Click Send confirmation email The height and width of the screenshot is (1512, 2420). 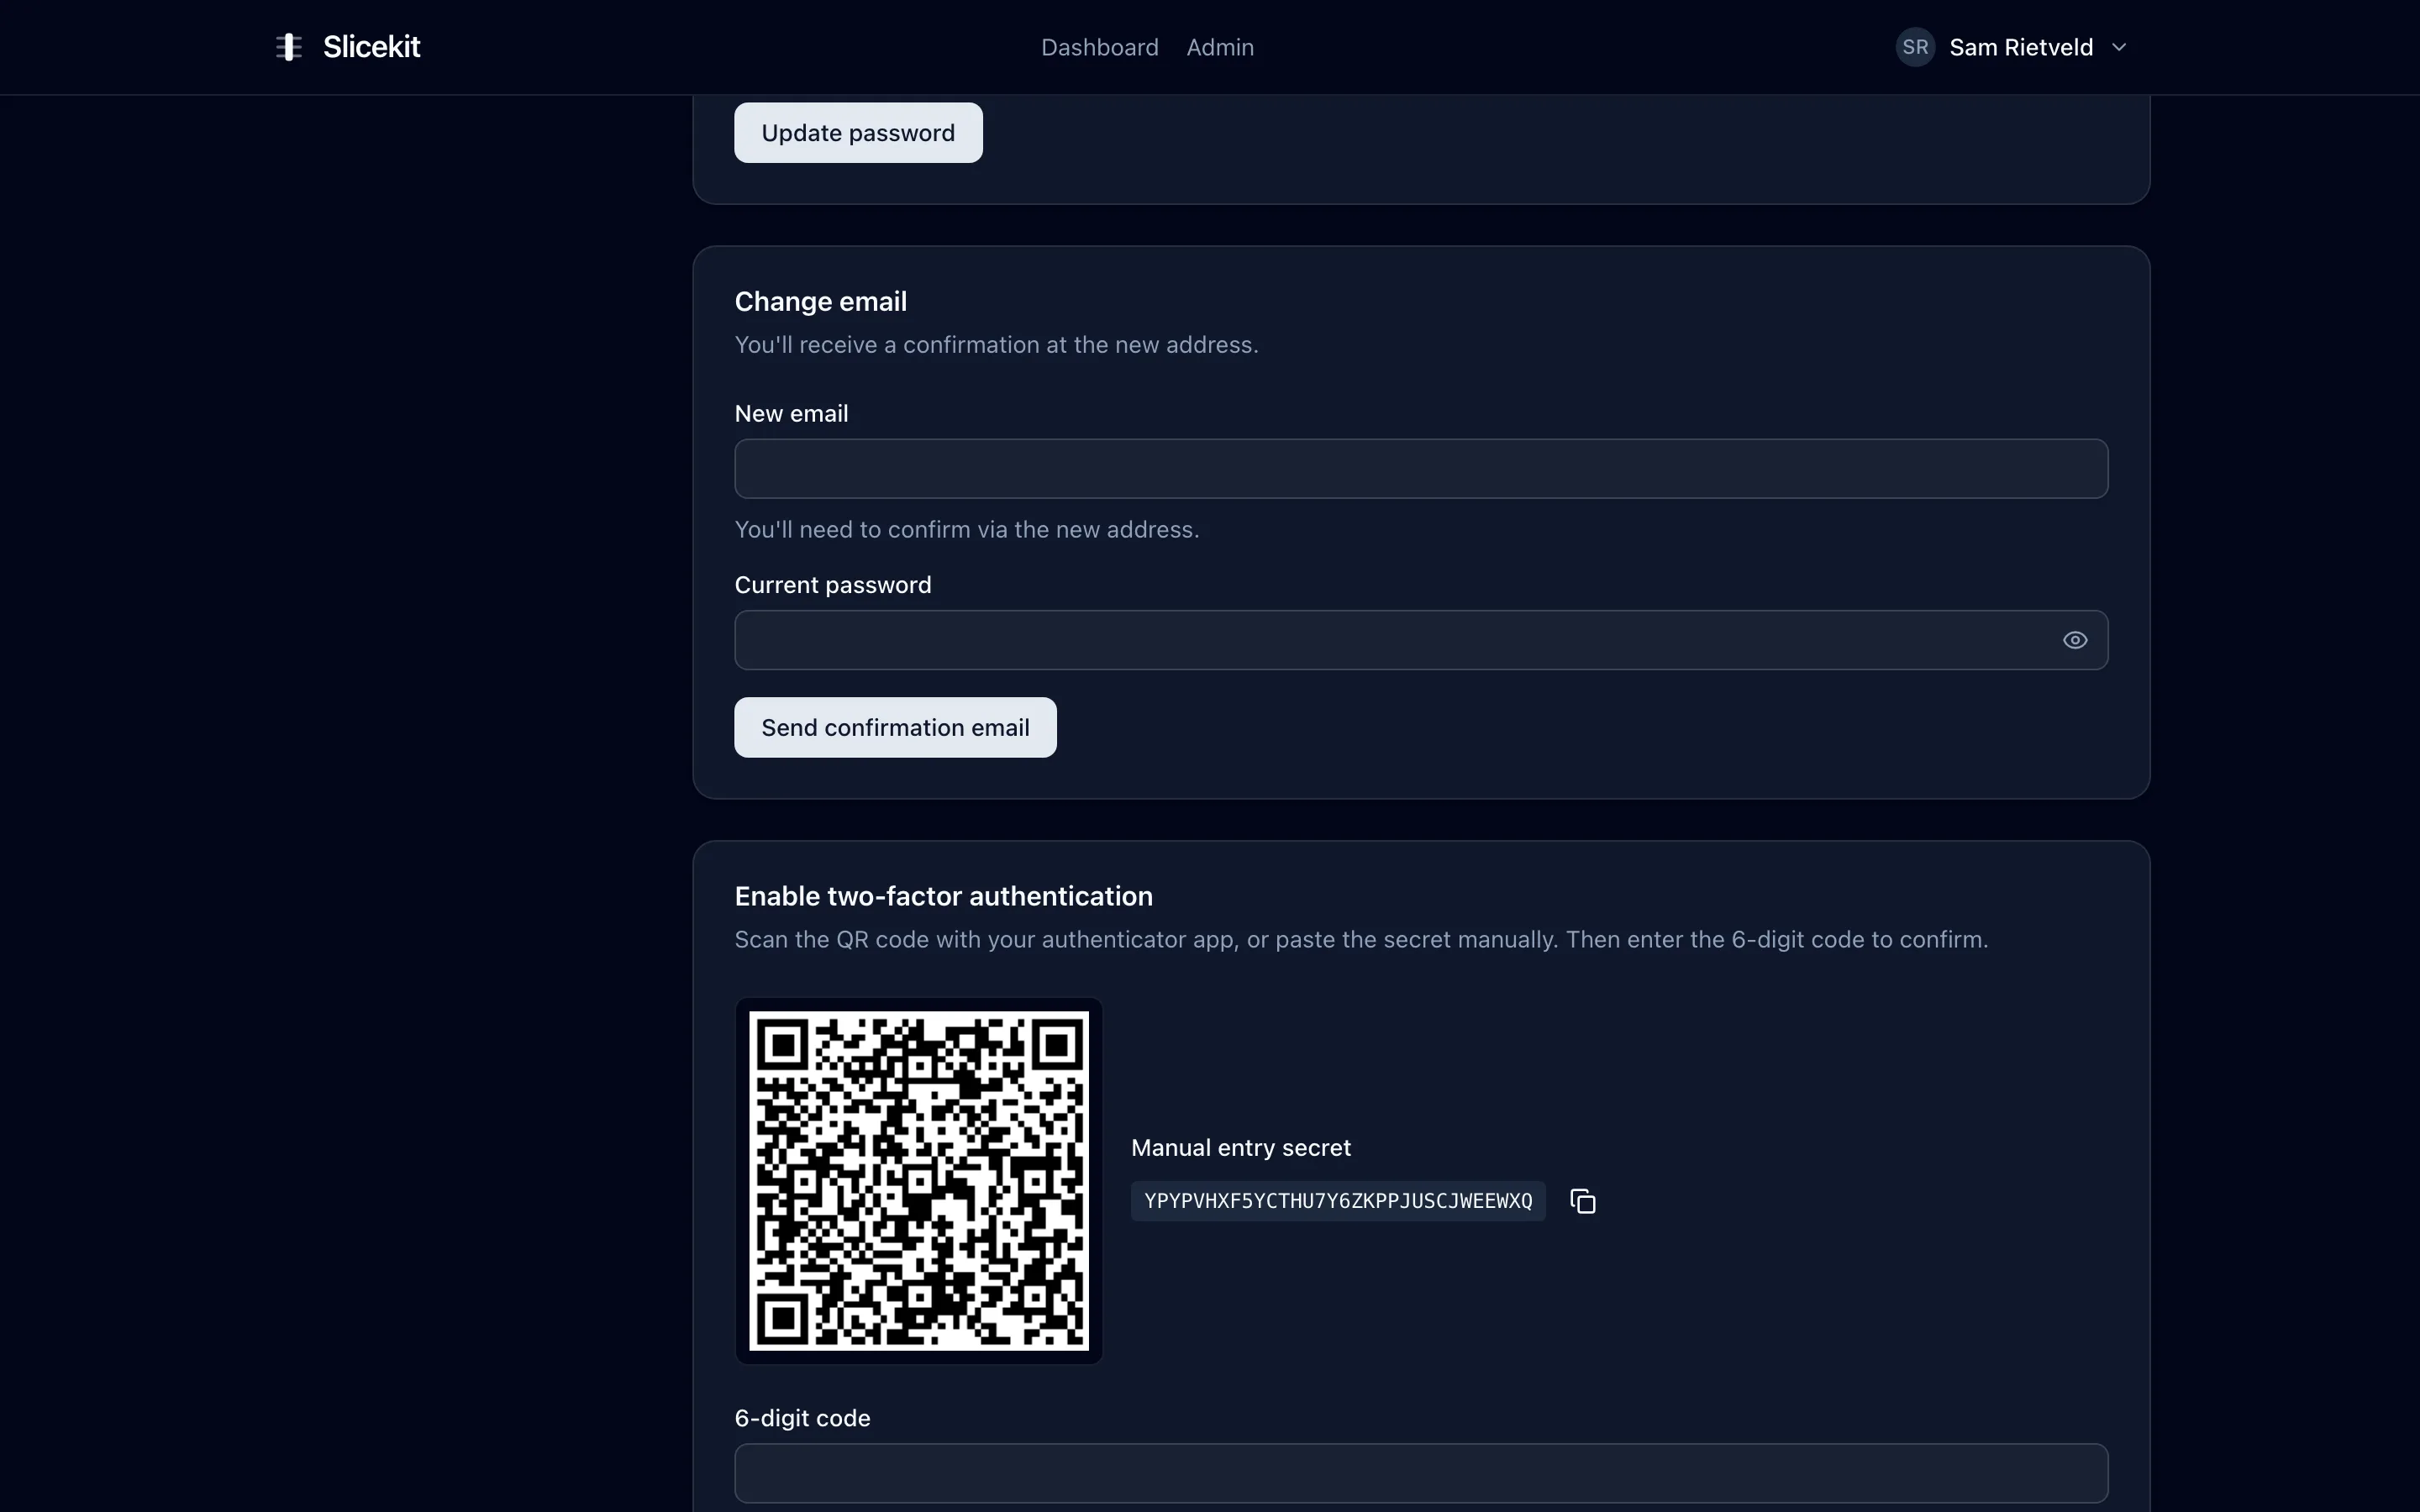pos(895,727)
